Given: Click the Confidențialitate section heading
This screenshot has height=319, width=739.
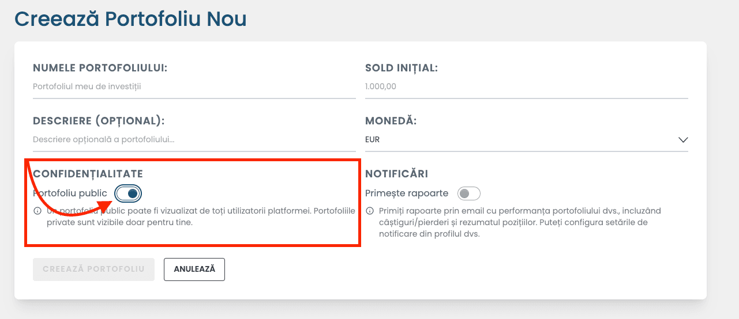Looking at the screenshot, I should tap(88, 174).
